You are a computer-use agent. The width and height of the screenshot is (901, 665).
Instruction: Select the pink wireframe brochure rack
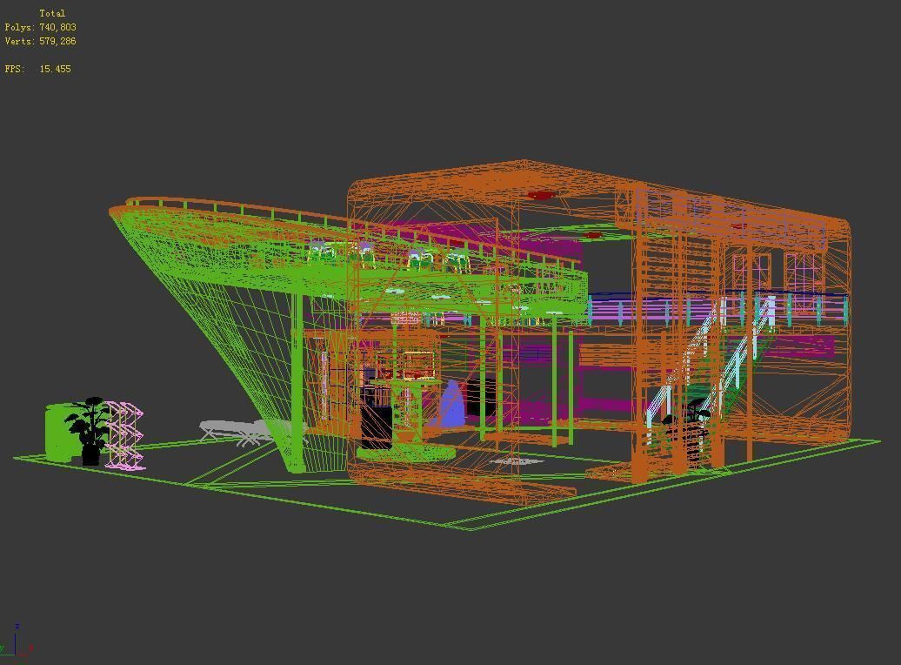(124, 436)
